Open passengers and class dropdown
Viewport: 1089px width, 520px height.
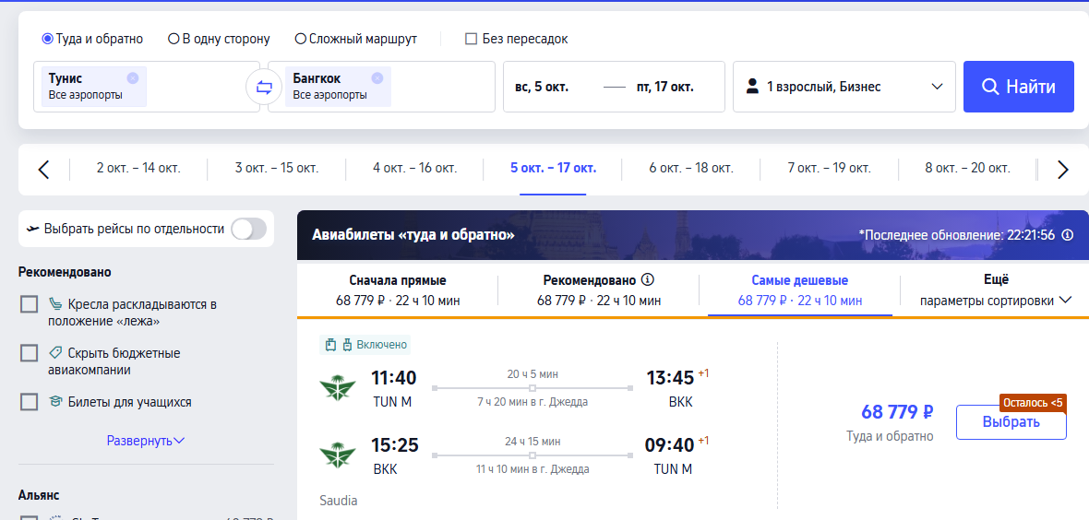point(844,87)
